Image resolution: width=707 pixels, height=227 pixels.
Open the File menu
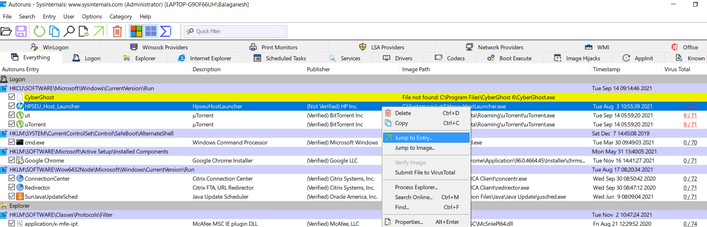pyautogui.click(x=7, y=16)
